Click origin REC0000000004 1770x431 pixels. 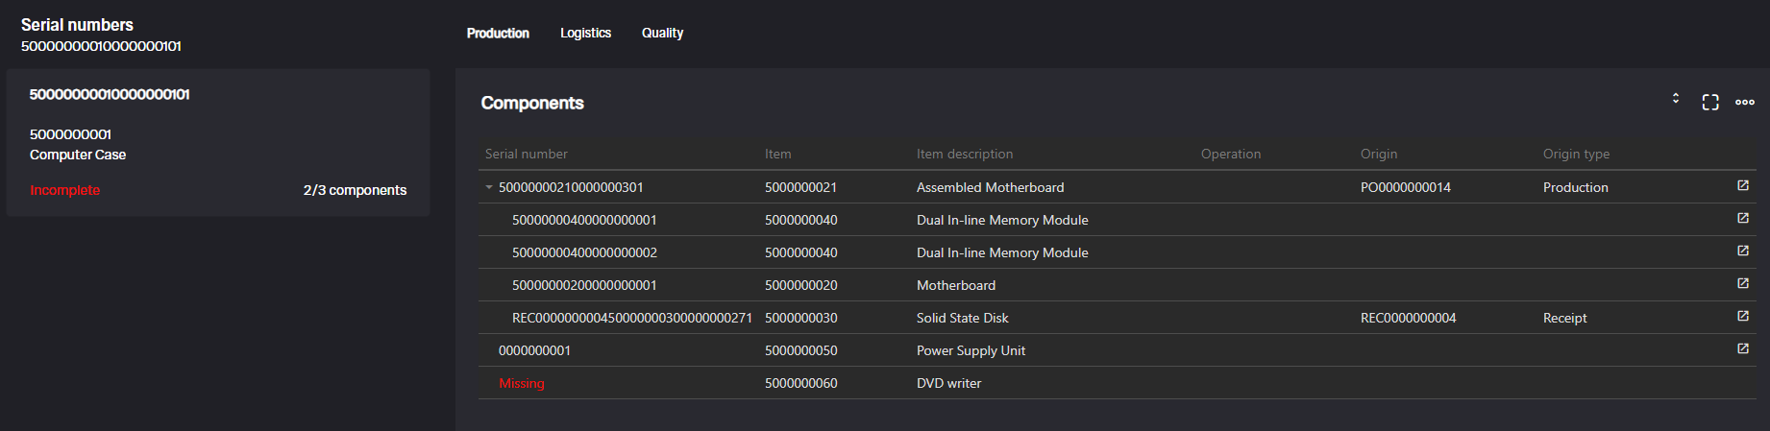1408,318
